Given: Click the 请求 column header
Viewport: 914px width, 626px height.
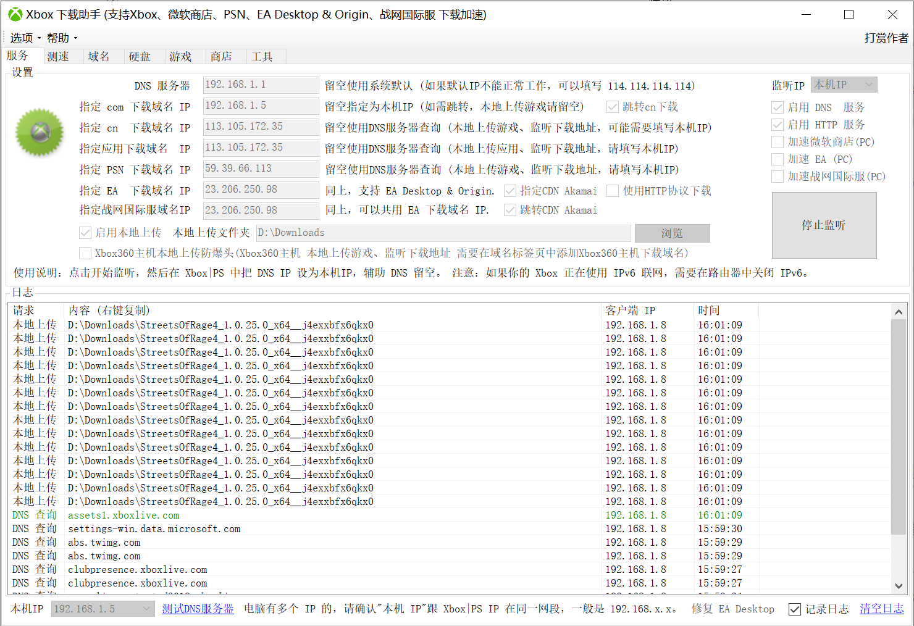Looking at the screenshot, I should coord(36,311).
